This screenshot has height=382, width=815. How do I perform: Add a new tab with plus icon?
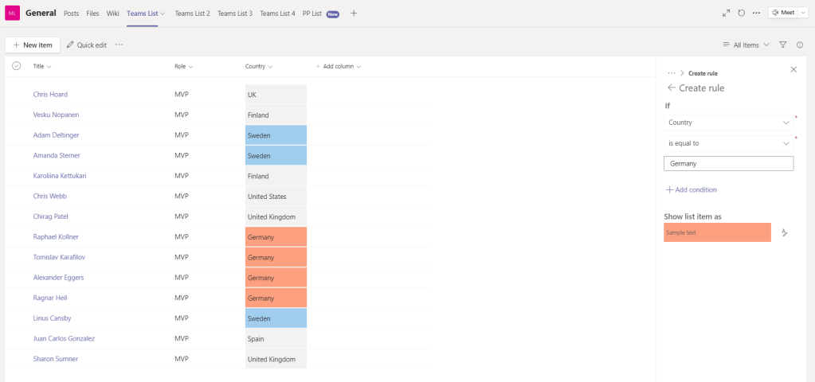click(x=354, y=14)
